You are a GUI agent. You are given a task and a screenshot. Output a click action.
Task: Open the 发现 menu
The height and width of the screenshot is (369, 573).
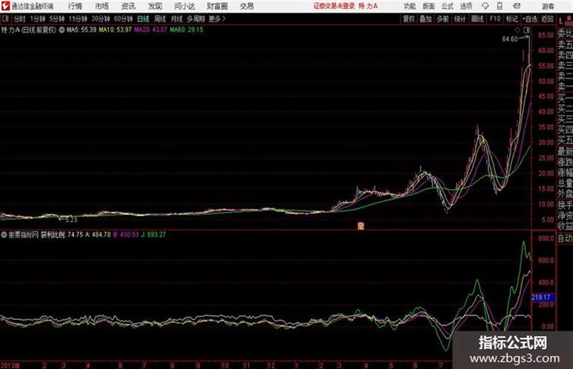pyautogui.click(x=155, y=6)
